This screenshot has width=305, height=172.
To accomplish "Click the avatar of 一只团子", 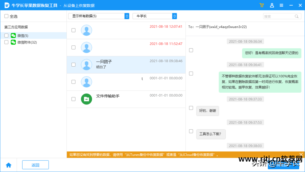I will tap(86, 65).
